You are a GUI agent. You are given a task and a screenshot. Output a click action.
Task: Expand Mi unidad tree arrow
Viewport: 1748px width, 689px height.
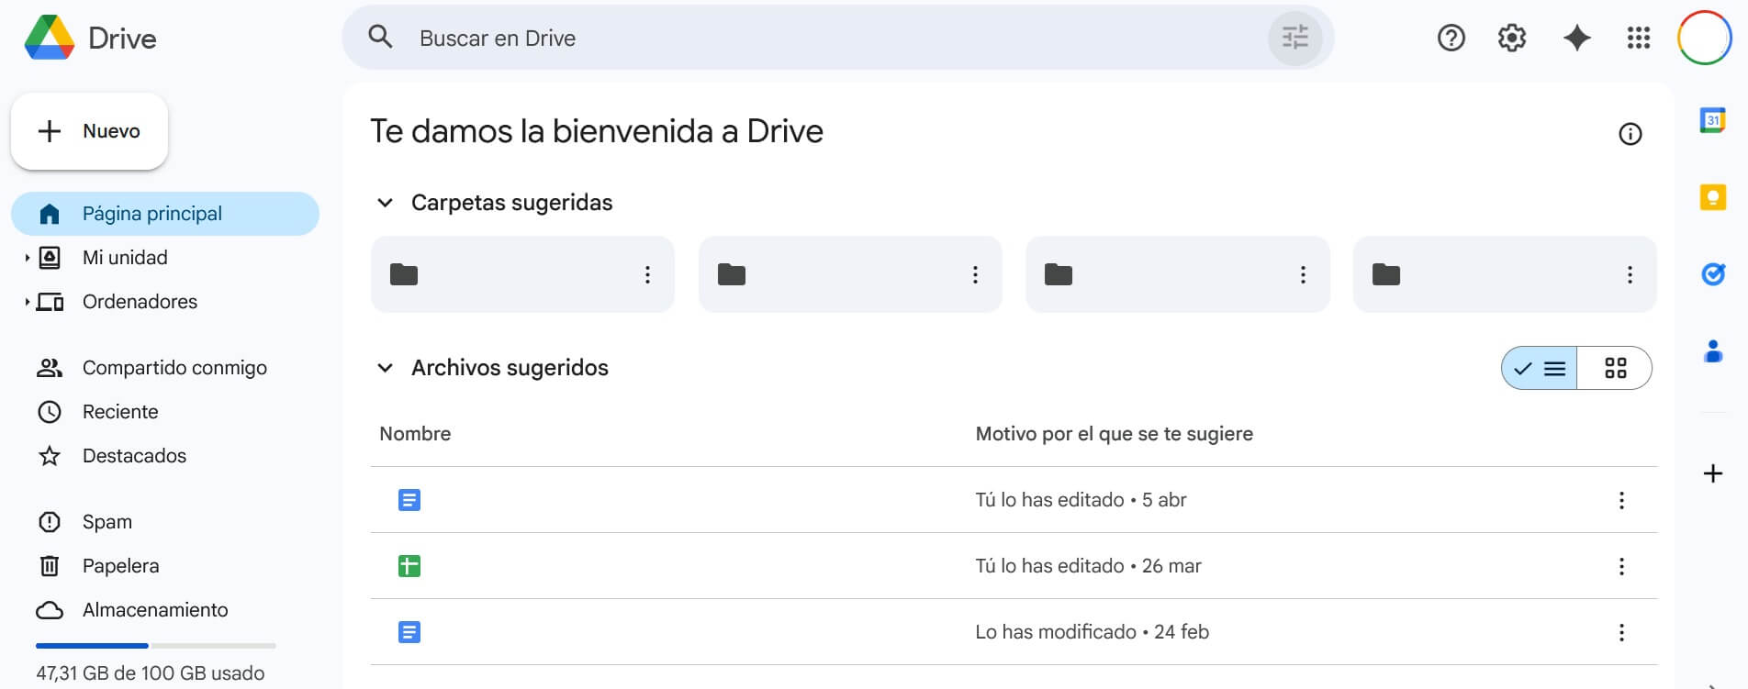pyautogui.click(x=27, y=258)
